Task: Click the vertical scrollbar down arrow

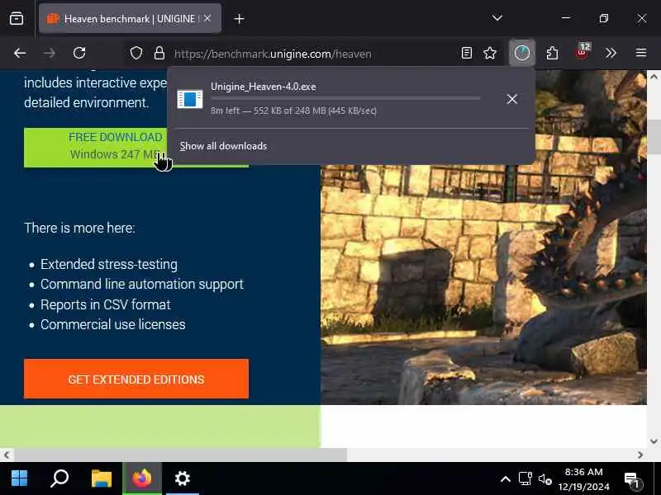Action: 654,441
